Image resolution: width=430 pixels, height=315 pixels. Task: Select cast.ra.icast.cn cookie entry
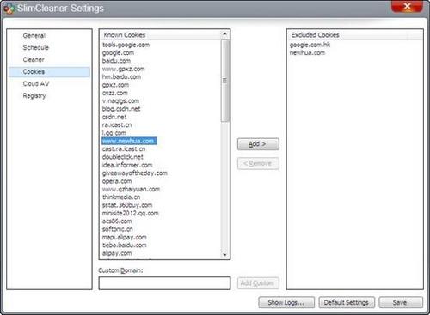point(124,148)
